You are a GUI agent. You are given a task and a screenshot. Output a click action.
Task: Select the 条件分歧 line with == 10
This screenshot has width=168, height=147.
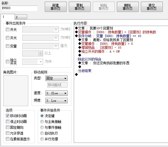click(108, 36)
